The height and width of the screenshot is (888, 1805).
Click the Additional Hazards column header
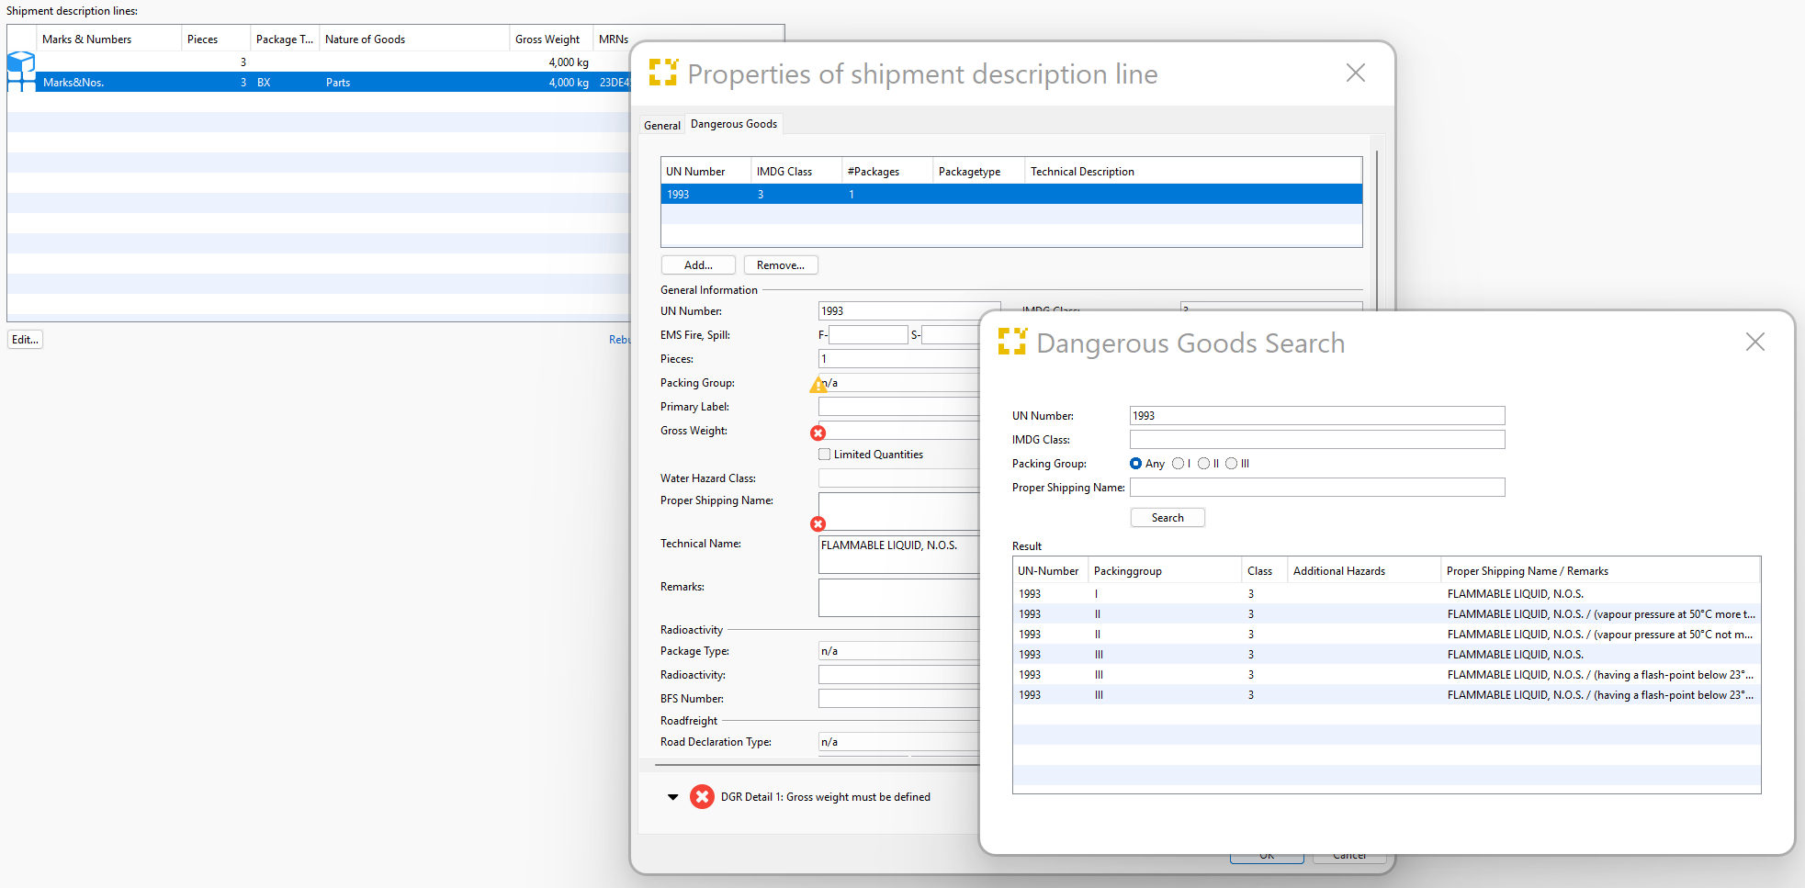point(1363,570)
